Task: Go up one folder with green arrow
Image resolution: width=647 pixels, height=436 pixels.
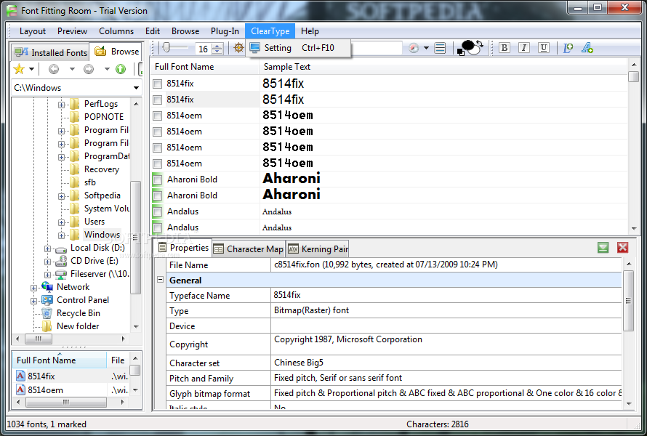Action: (121, 69)
